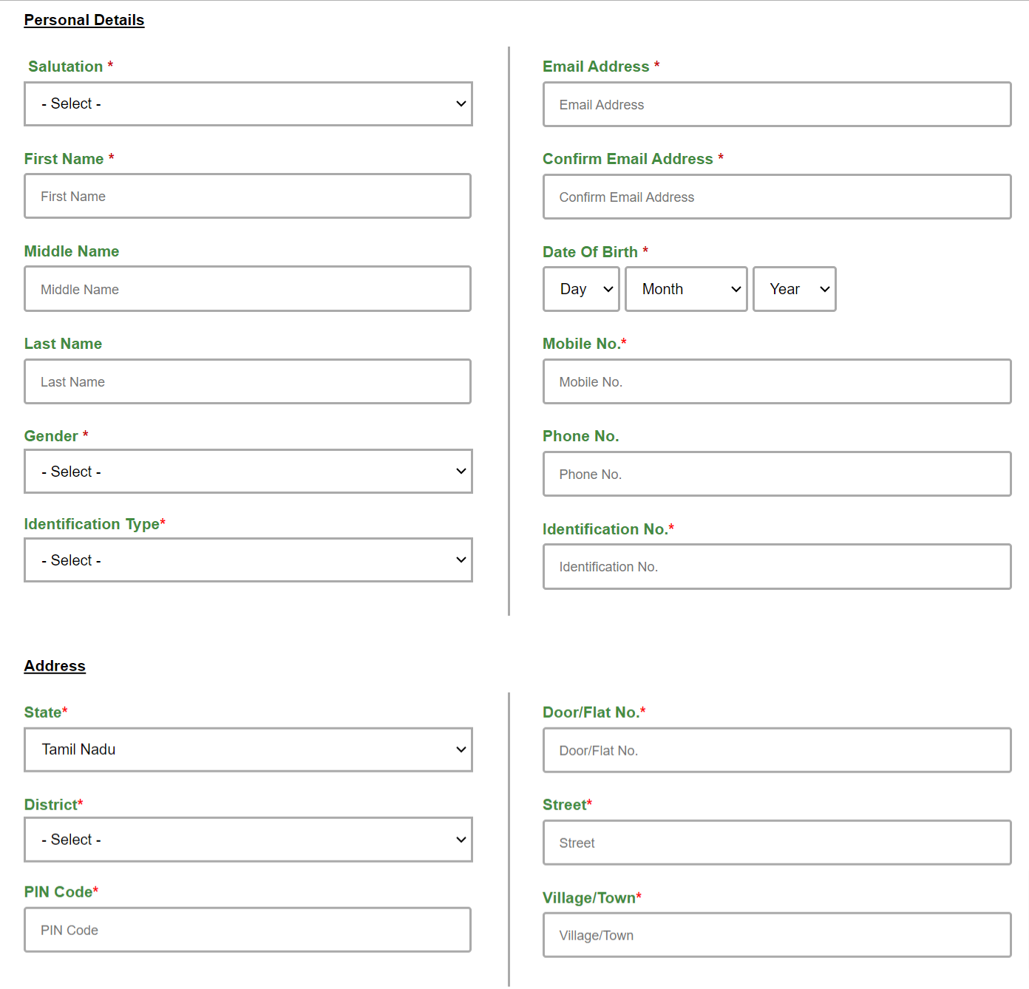Click the Identification No. field
The width and height of the screenshot is (1029, 989).
777,566
